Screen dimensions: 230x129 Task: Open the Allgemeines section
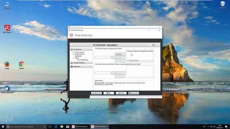(x=81, y=67)
